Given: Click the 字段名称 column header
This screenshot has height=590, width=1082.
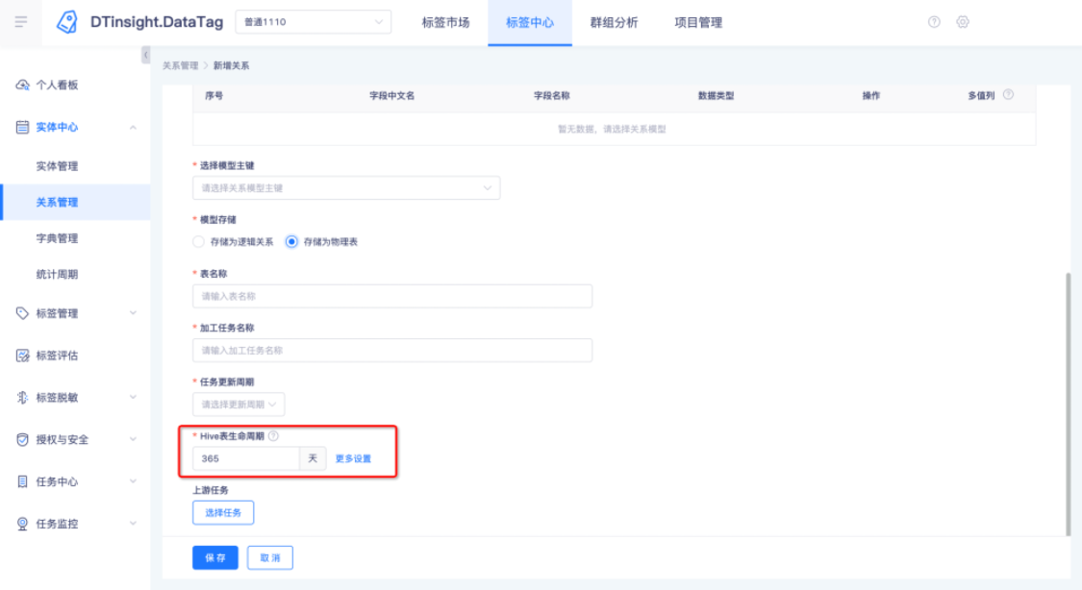Looking at the screenshot, I should click(x=552, y=96).
